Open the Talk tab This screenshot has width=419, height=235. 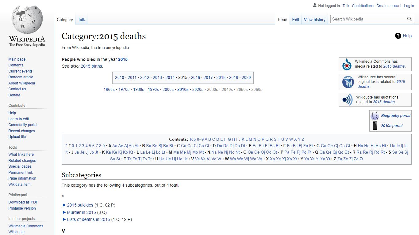click(x=81, y=20)
